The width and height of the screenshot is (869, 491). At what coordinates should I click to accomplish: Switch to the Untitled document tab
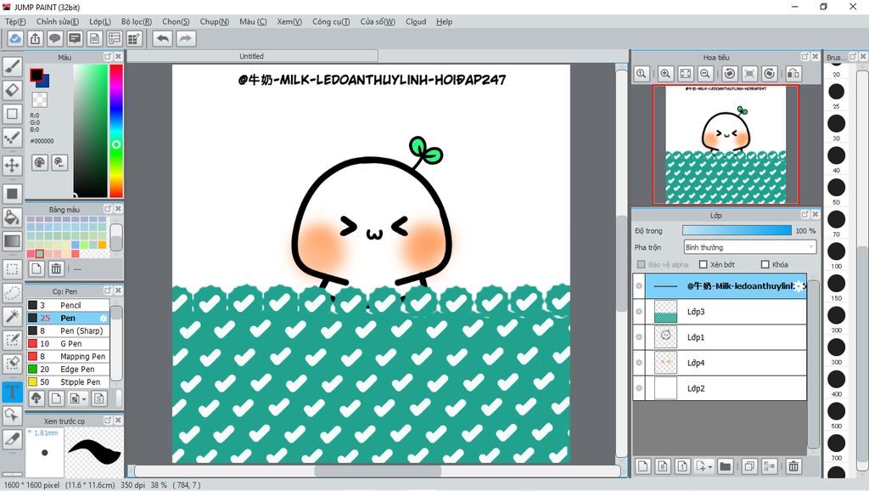pos(252,56)
